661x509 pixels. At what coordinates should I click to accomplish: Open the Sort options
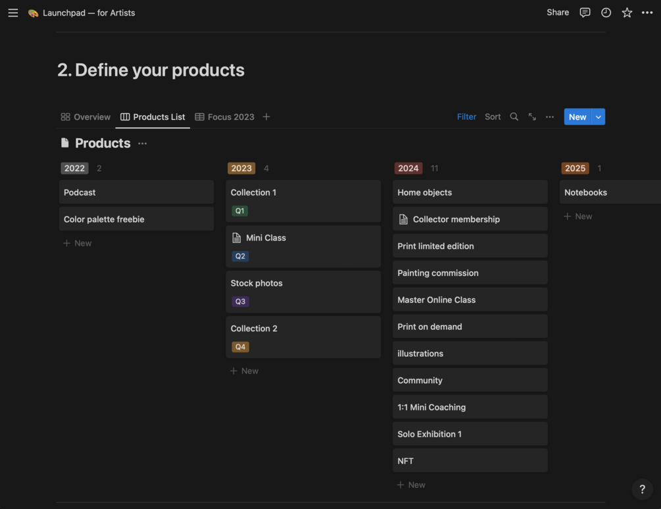coord(493,117)
